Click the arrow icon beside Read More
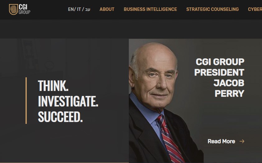Screen dimensions: 262x163 pyautogui.click(x=242, y=141)
